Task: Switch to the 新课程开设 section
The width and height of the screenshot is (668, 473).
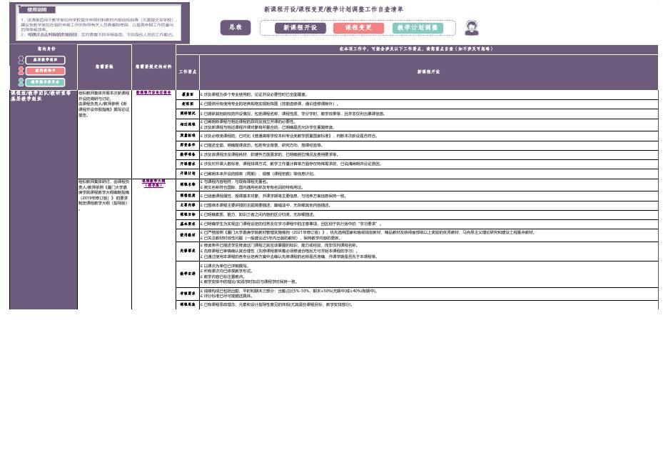Action: [300, 28]
